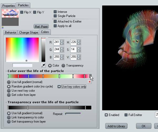Viewport: 158px width, 132px height.
Task: Click Add to Library button
Action: [x=116, y=126]
